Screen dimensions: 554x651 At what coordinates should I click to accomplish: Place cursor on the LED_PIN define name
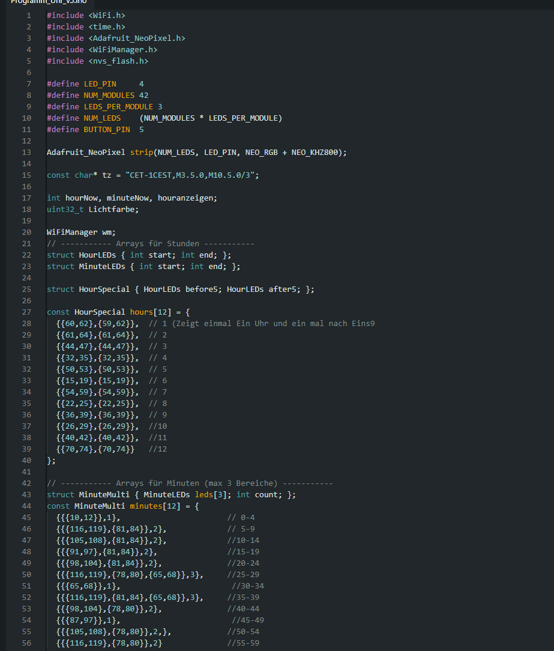click(100, 84)
